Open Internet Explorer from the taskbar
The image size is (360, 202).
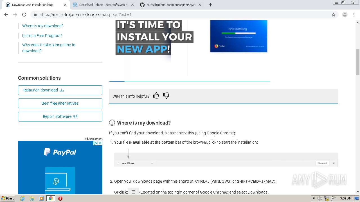[22, 198]
